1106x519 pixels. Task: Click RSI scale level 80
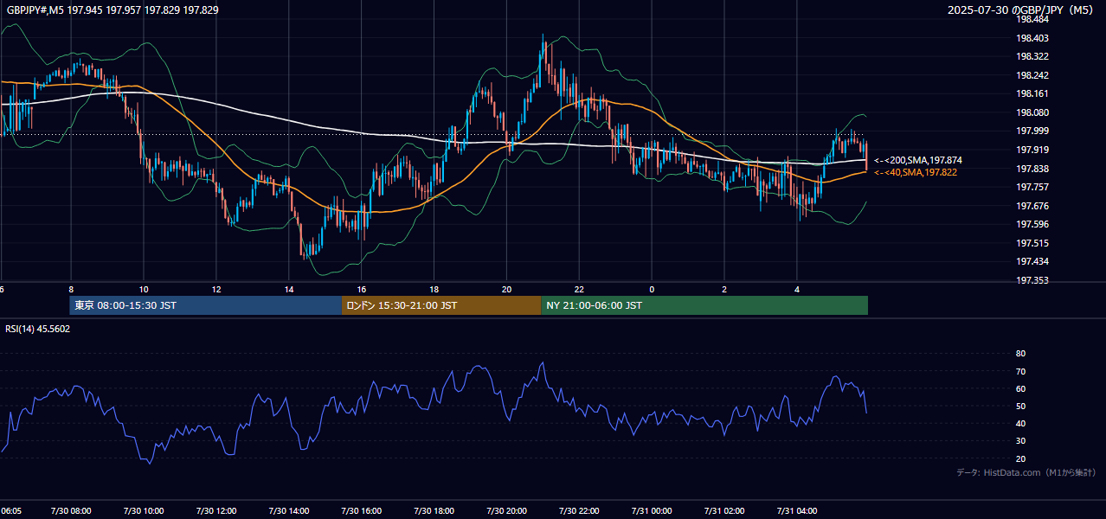click(1020, 354)
